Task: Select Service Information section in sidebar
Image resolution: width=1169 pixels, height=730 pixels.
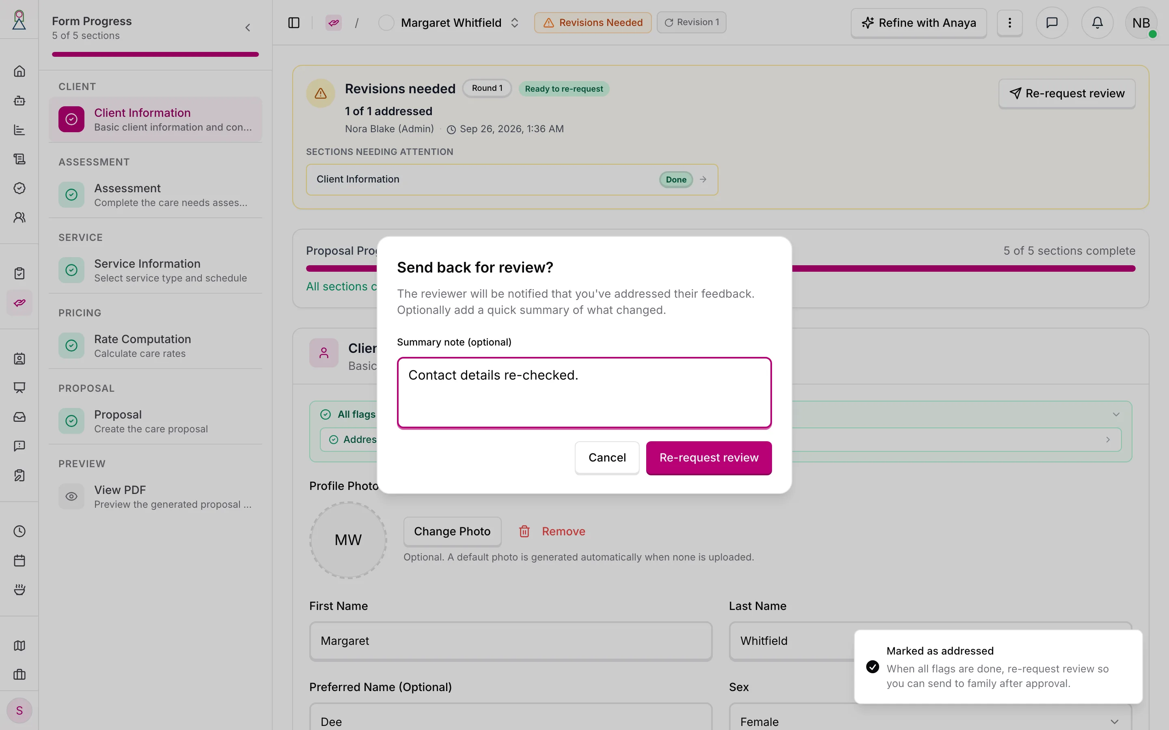Action: pos(155,270)
